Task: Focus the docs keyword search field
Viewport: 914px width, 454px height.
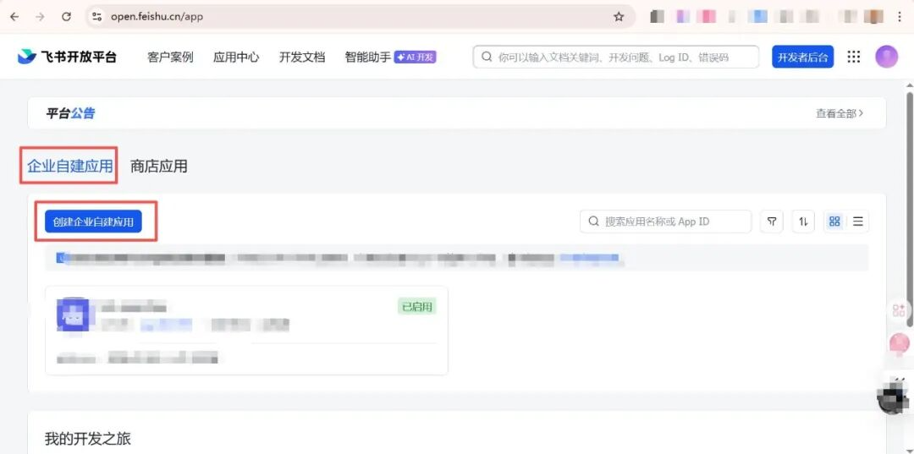Action: coord(615,57)
